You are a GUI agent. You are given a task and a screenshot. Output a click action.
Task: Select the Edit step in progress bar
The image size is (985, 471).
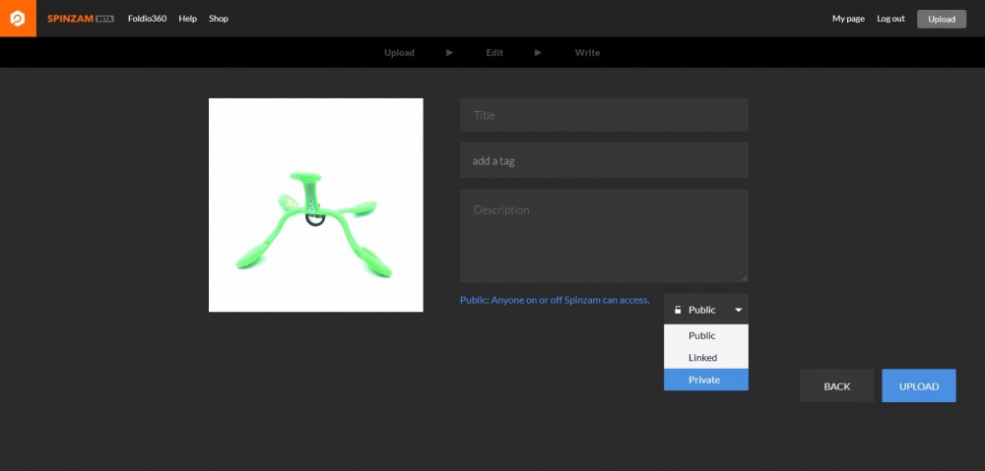pos(494,53)
